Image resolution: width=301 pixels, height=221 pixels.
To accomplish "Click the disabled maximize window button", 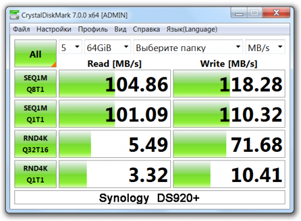I will [x=255, y=13].
